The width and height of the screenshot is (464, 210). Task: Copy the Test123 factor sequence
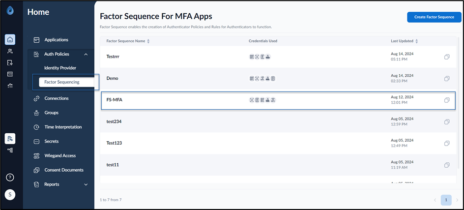447,143
